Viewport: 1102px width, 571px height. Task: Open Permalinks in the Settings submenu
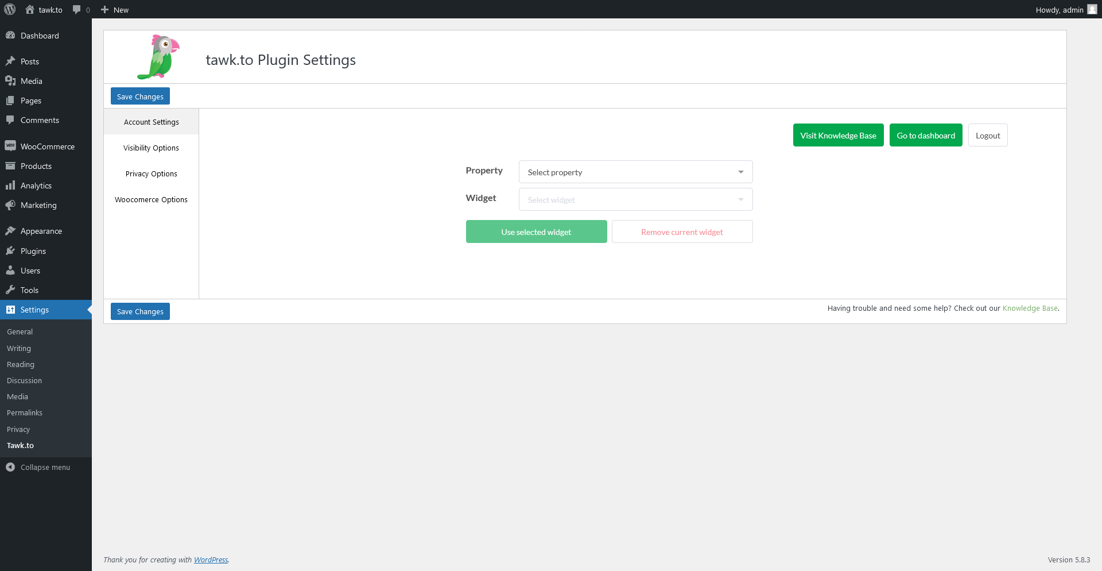[x=25, y=412]
